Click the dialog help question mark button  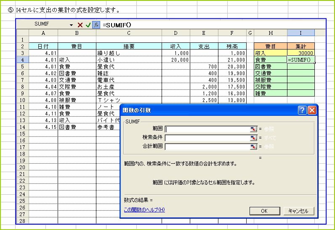(x=302, y=110)
